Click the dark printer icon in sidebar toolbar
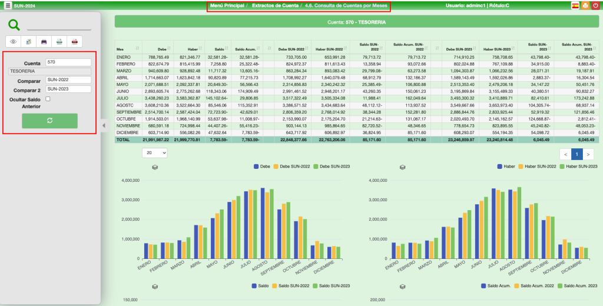Image resolution: width=603 pixels, height=306 pixels. click(44, 41)
